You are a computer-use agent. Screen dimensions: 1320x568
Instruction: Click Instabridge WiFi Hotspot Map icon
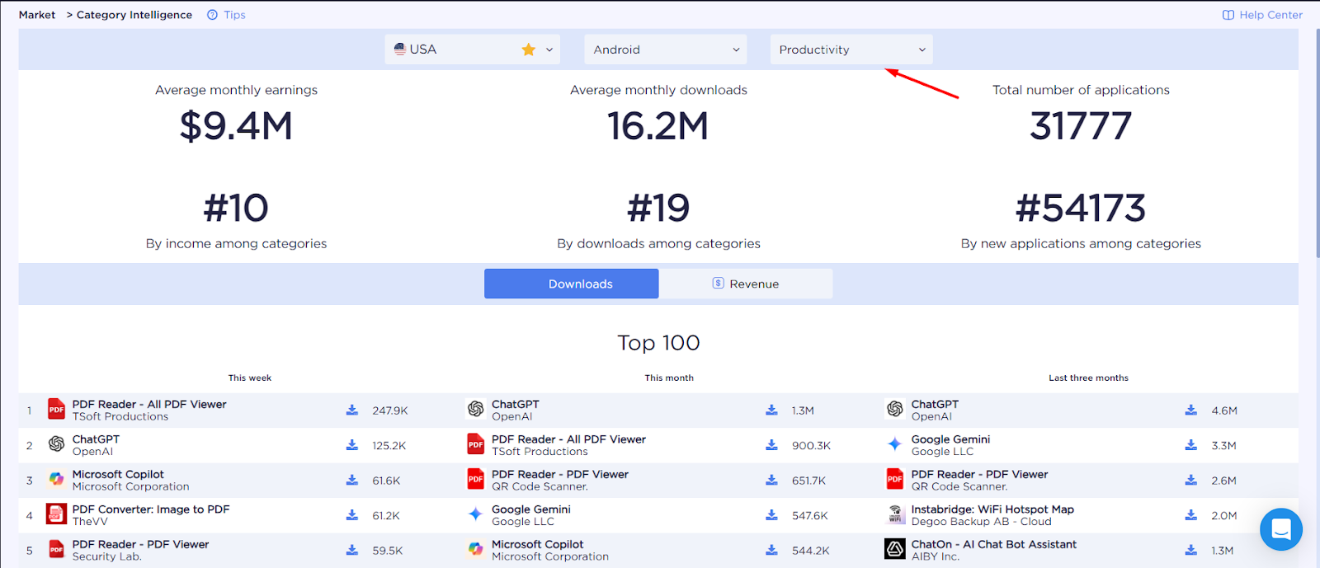pos(895,514)
